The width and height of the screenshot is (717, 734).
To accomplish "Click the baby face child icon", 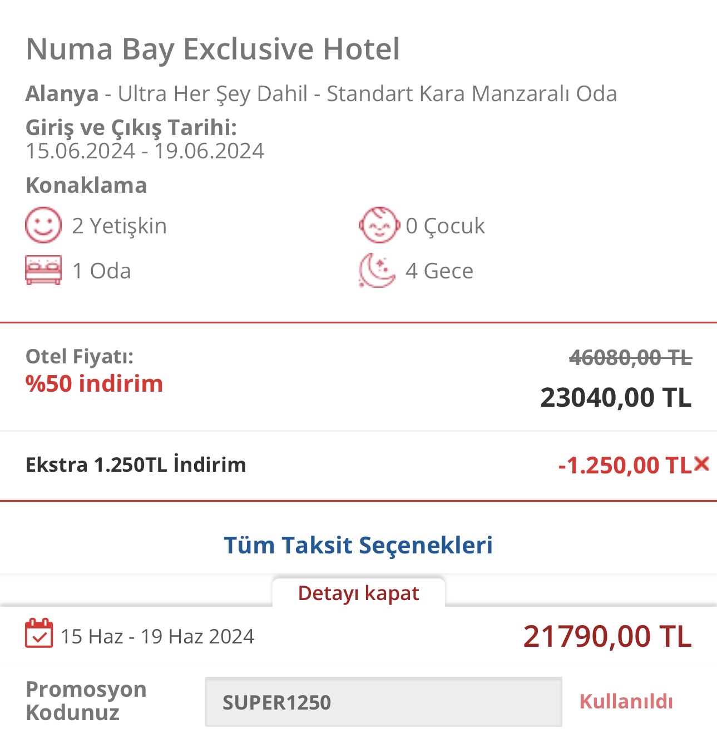I will coord(379,225).
